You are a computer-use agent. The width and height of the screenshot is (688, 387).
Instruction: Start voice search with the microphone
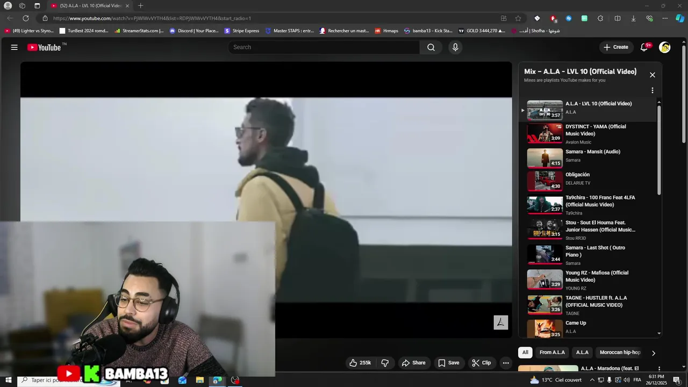(x=455, y=47)
